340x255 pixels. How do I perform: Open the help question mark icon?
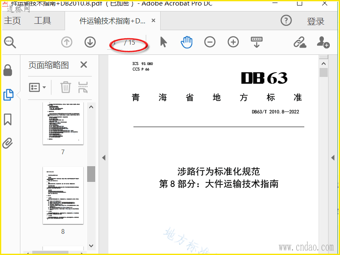pos(286,20)
